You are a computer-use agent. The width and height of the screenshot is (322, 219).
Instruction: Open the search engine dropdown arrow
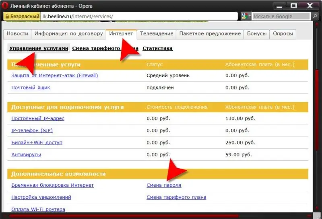[x=250, y=16]
